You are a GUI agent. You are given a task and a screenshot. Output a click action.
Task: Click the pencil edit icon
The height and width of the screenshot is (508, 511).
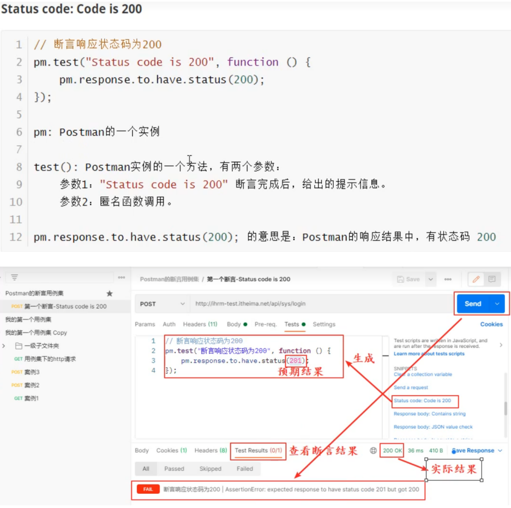[476, 279]
